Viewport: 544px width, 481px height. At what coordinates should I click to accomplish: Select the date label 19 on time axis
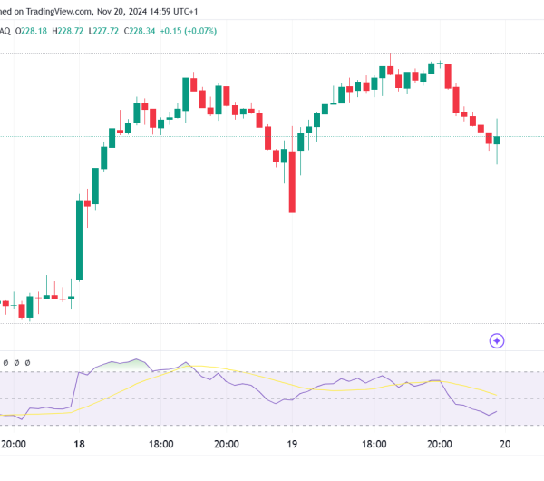click(292, 444)
